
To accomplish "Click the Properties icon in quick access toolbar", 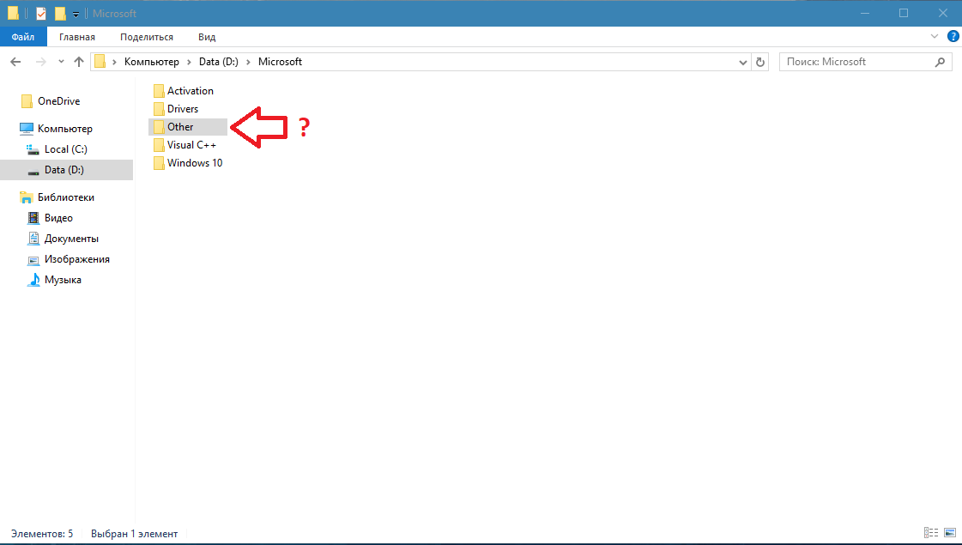I will pos(41,13).
